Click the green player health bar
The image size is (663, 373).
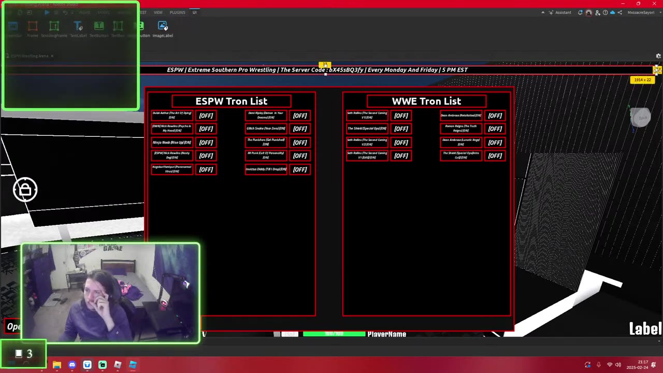tap(334, 334)
